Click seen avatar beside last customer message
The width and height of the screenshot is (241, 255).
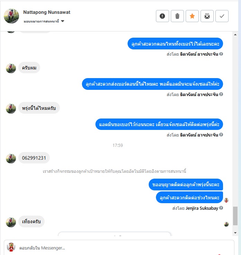pos(226,224)
